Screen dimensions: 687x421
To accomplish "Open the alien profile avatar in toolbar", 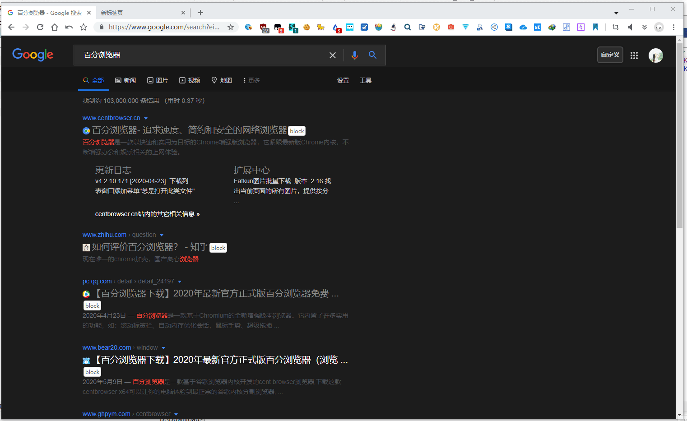I will 659,27.
